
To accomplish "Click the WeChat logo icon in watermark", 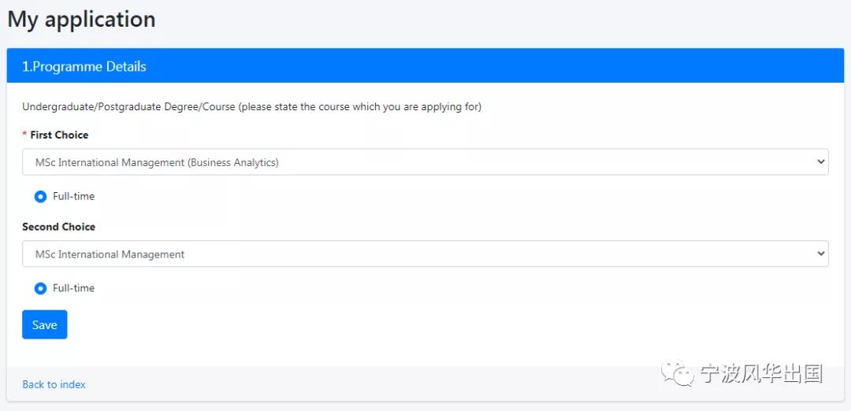I will pyautogui.click(x=678, y=374).
